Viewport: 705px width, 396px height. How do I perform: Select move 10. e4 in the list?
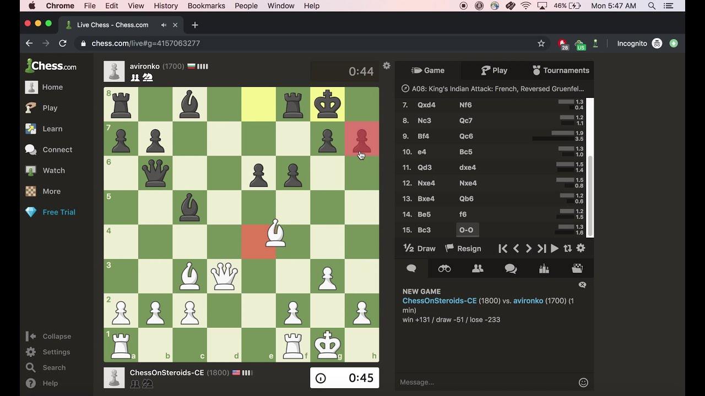(422, 152)
